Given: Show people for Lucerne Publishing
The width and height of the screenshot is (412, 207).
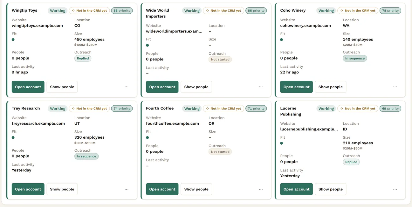Looking at the screenshot, I should point(330,189).
